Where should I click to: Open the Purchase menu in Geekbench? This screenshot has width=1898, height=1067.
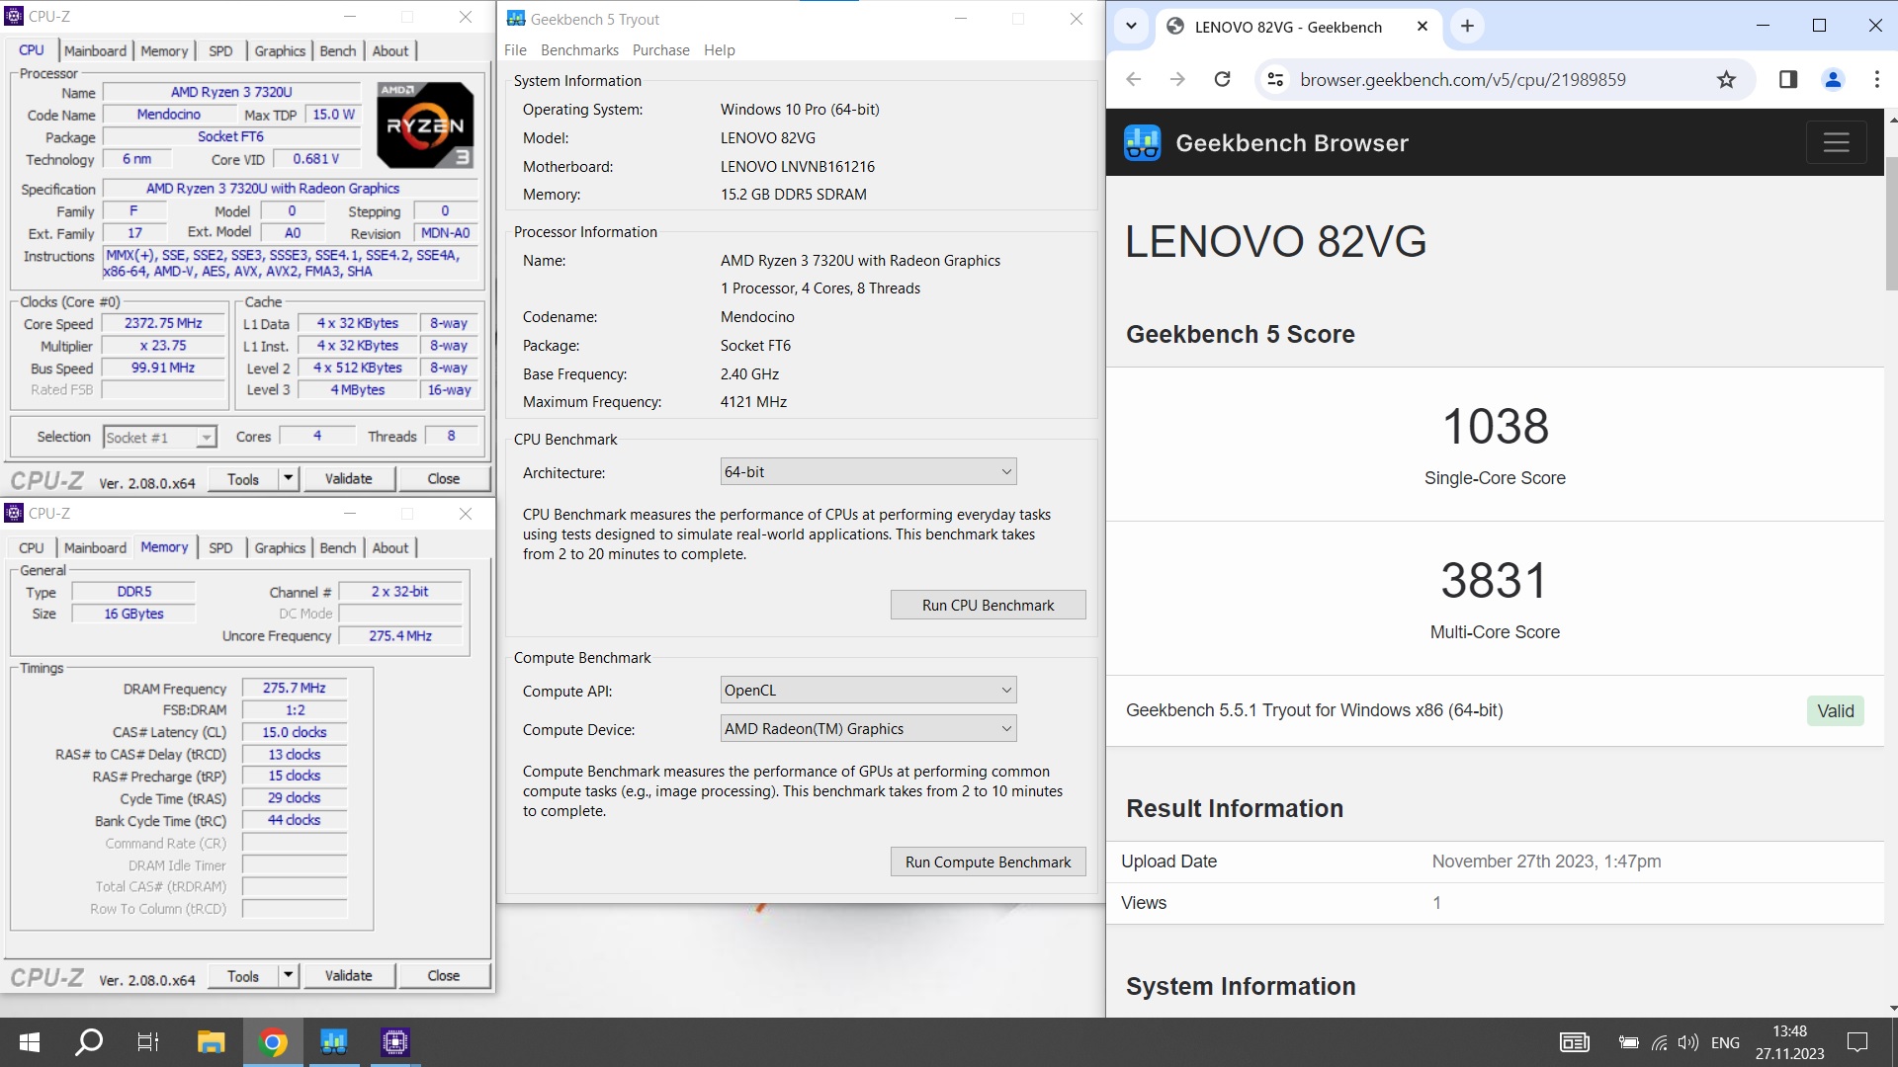pos(661,50)
